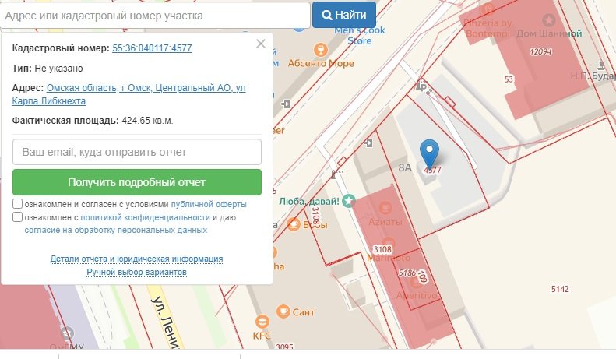Open the публичной оферты link
The width and height of the screenshot is (616, 359).
209,204
